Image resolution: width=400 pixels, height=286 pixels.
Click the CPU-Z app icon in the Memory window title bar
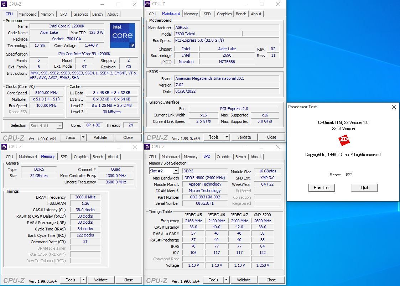pos(4,147)
